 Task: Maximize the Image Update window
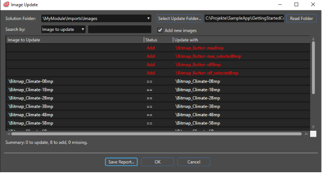pyautogui.click(x=296, y=5)
